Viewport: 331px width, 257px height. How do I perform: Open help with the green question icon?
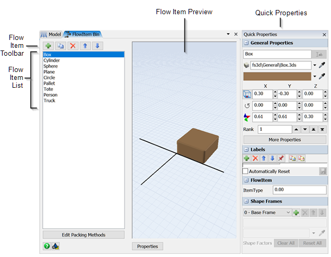(47, 246)
